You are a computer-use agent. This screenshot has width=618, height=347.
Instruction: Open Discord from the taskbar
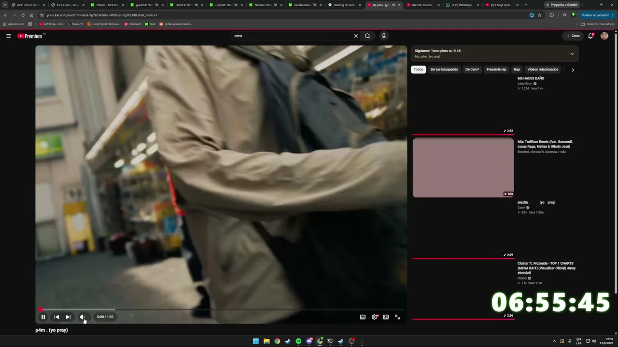309,341
